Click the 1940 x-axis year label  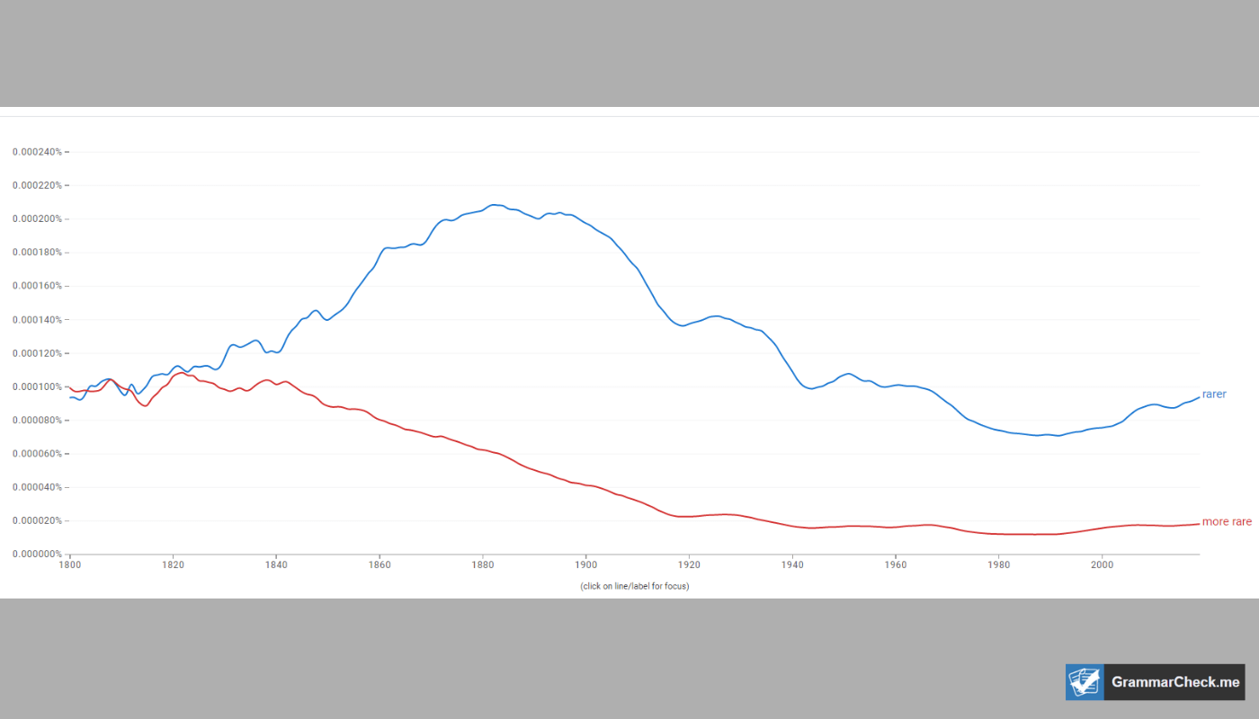click(792, 565)
